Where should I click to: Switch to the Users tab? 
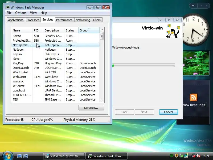coord(97,20)
